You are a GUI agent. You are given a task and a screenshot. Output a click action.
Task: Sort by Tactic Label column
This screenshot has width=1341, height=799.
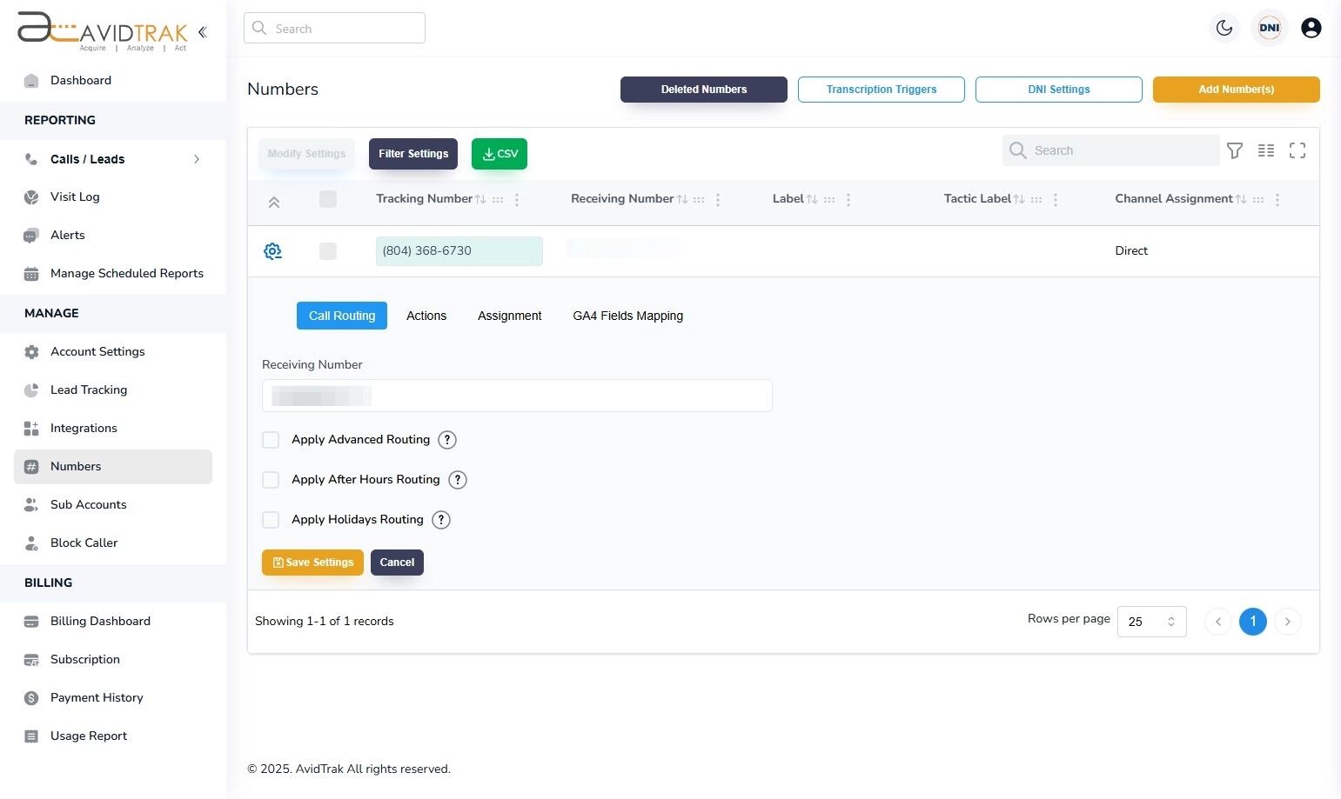pos(1019,199)
